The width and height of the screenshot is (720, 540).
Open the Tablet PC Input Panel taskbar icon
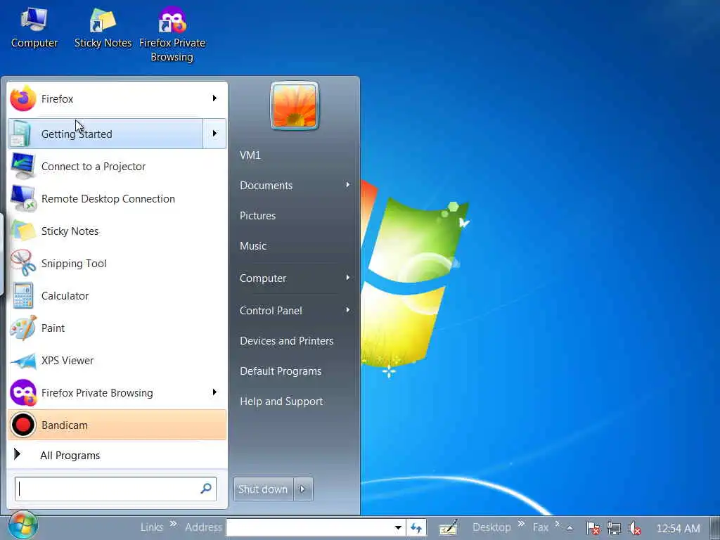pyautogui.click(x=448, y=527)
